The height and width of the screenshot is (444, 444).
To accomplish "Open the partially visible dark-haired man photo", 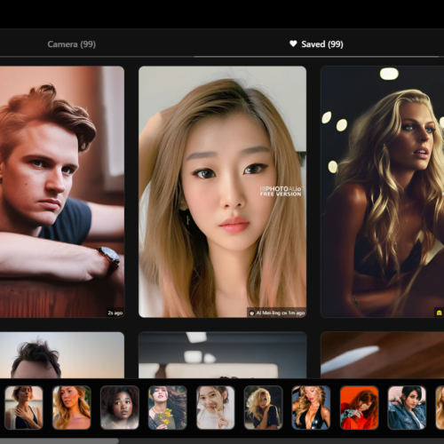I will 62,355.
